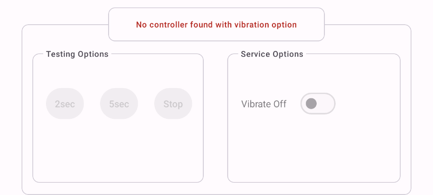
Task: Click the gray thumb of vibrate switch
Action: click(x=311, y=104)
